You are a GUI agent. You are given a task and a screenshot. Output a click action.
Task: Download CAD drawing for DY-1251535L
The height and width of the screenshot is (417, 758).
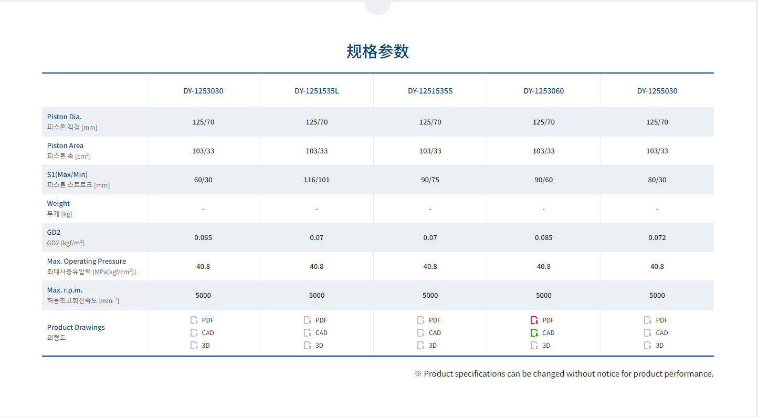coord(315,332)
